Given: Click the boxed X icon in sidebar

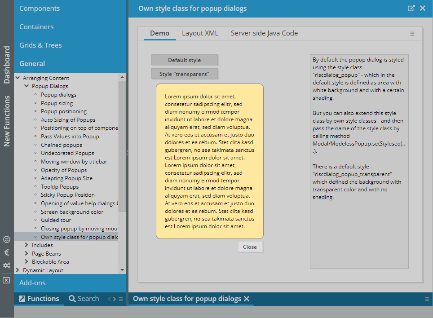Looking at the screenshot, I should pos(6,280).
